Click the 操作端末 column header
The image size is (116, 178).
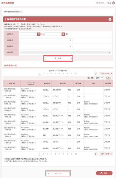tap(108, 83)
